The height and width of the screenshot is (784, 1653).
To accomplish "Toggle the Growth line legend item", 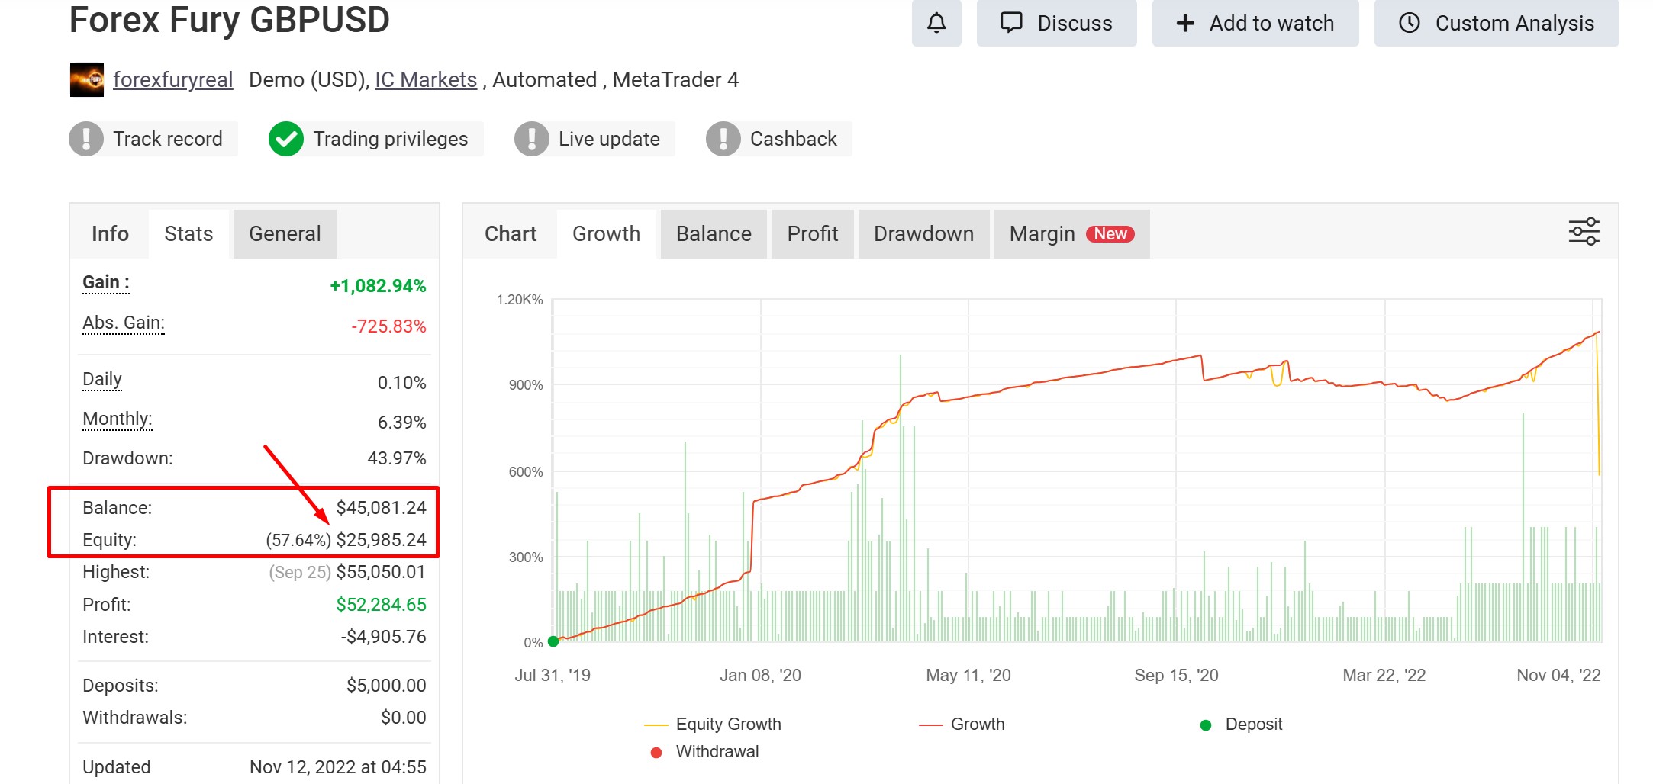I will pos(964,724).
